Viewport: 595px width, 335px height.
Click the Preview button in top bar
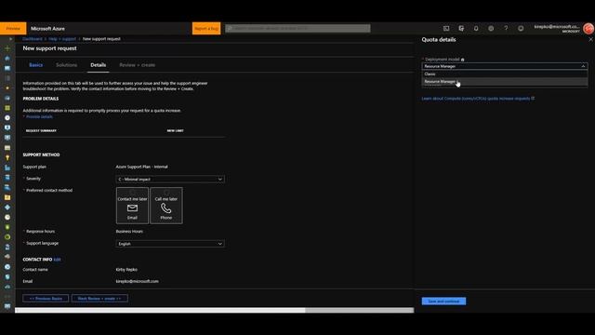pyautogui.click(x=13, y=29)
